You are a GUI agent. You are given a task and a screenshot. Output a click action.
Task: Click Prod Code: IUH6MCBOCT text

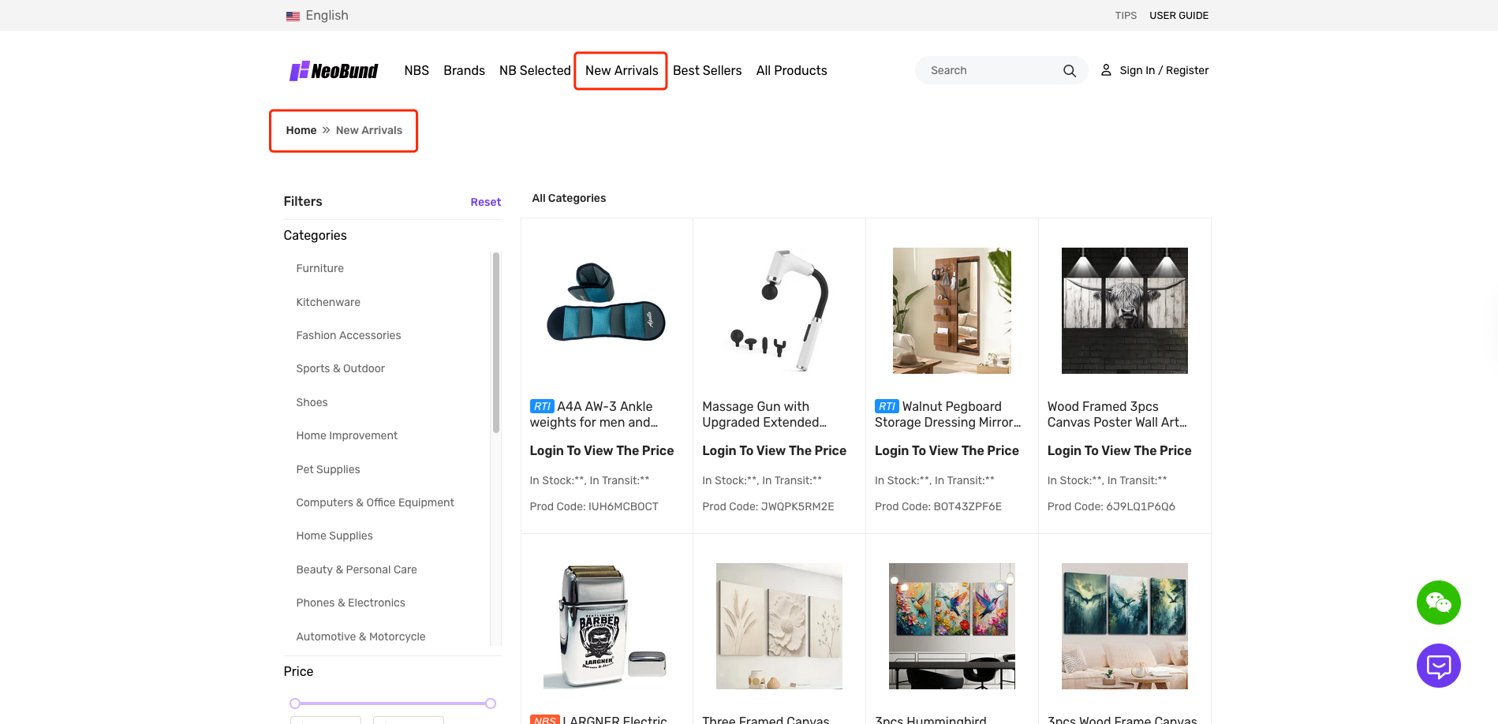[594, 506]
